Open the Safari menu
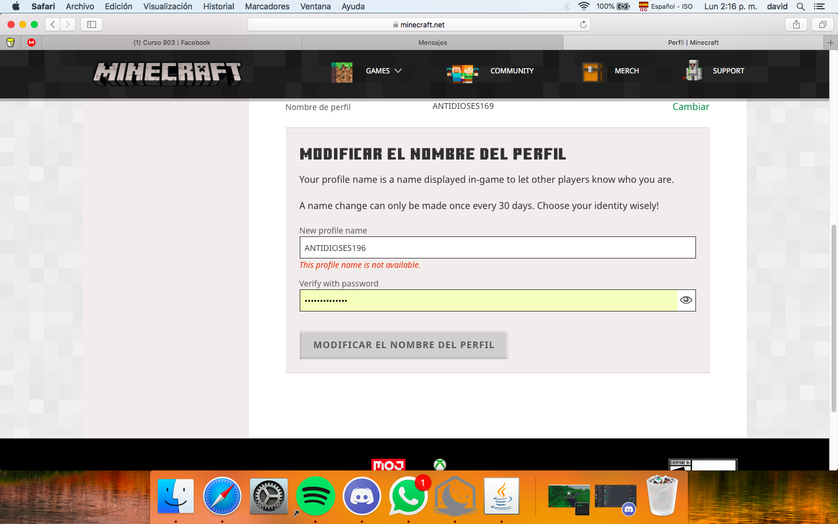Image resolution: width=838 pixels, height=524 pixels. click(43, 6)
